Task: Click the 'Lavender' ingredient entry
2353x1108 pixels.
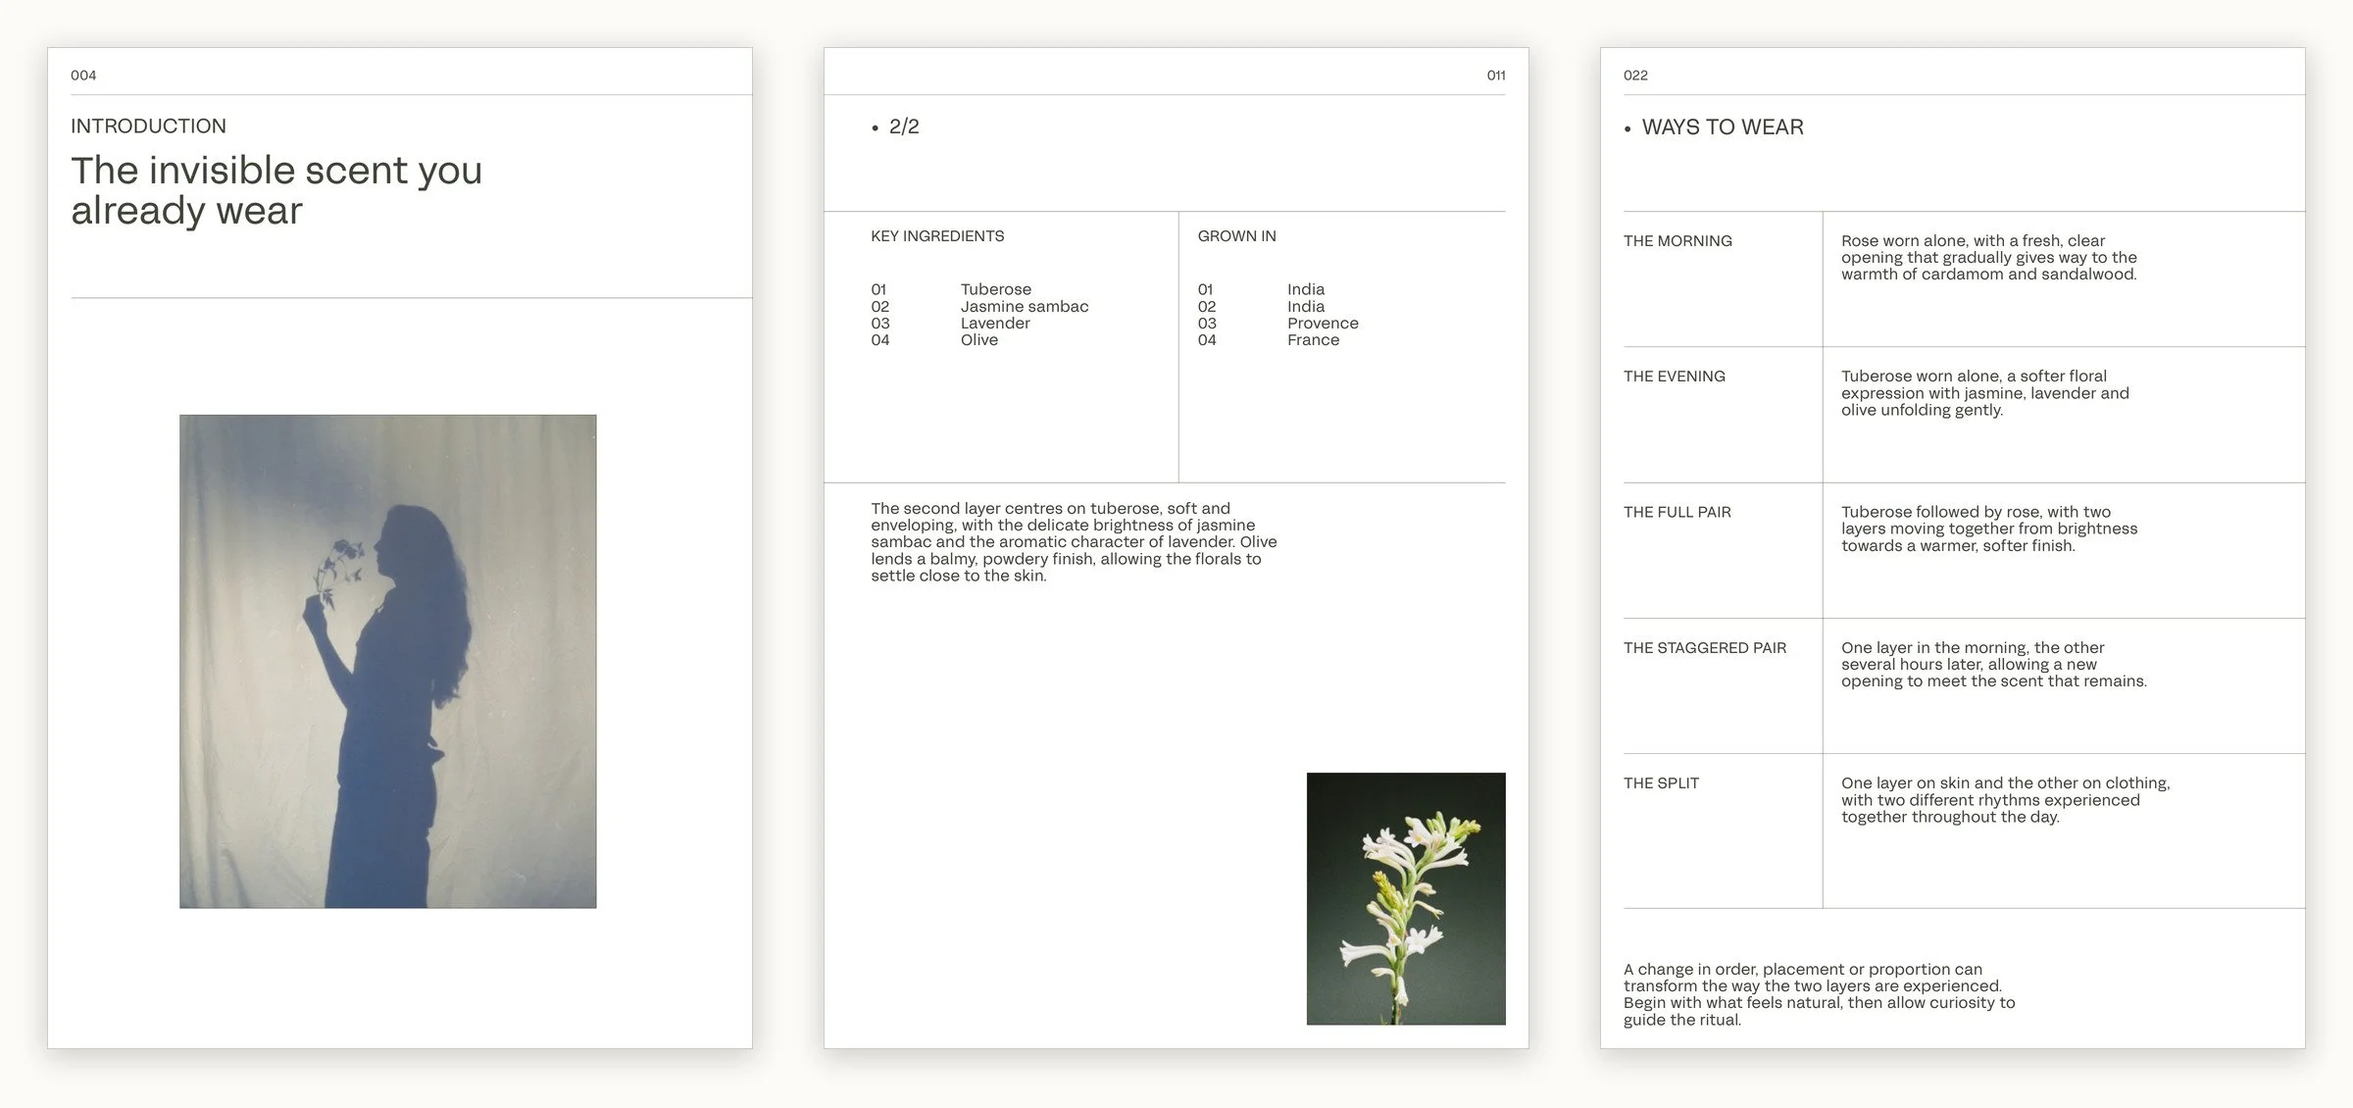Action: tap(995, 323)
